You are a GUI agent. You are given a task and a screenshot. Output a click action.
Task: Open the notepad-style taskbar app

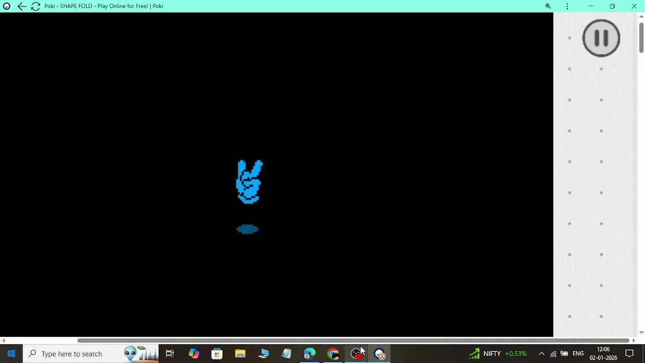[286, 353]
